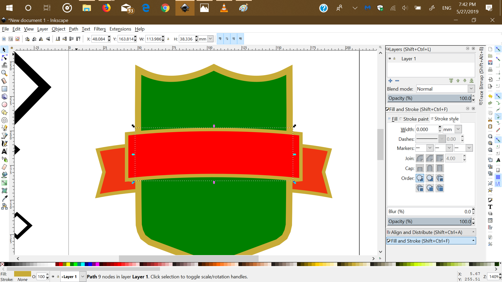
Task: Select the Zoom tool in toolbox
Action: pyautogui.click(x=4, y=73)
